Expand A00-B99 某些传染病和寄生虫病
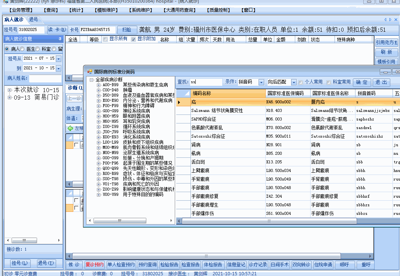 pos(98,85)
